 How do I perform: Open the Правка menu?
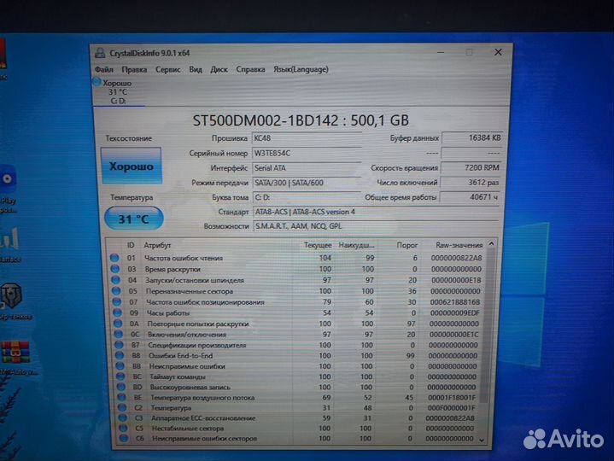click(x=134, y=70)
